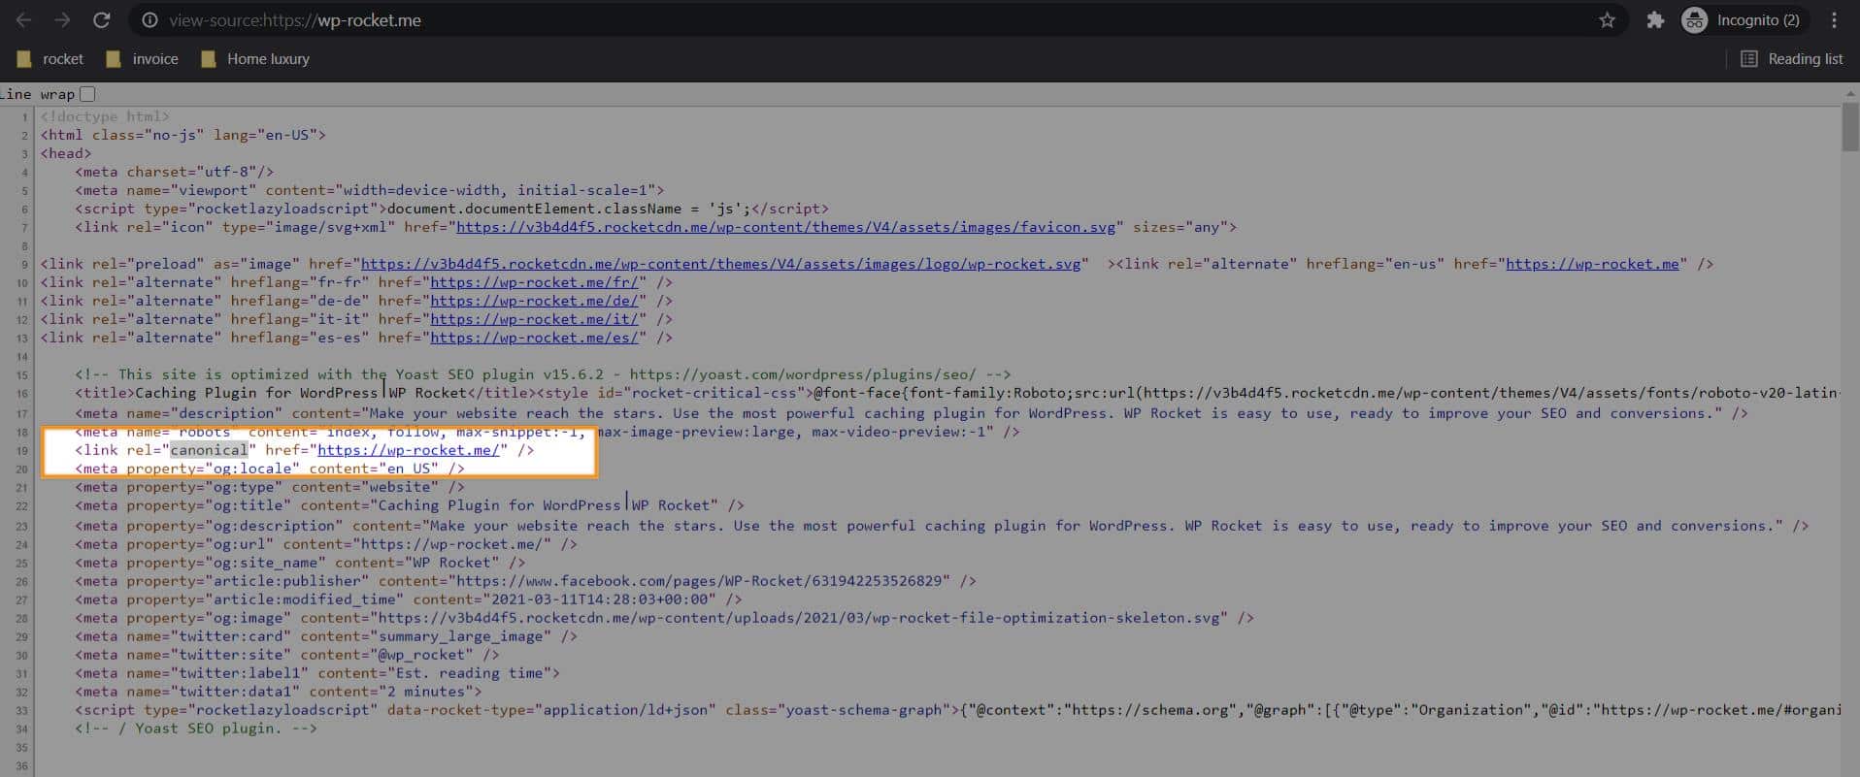Screen dimensions: 1860x777
Task: Click the og:locale meta line
Action: click(270, 469)
